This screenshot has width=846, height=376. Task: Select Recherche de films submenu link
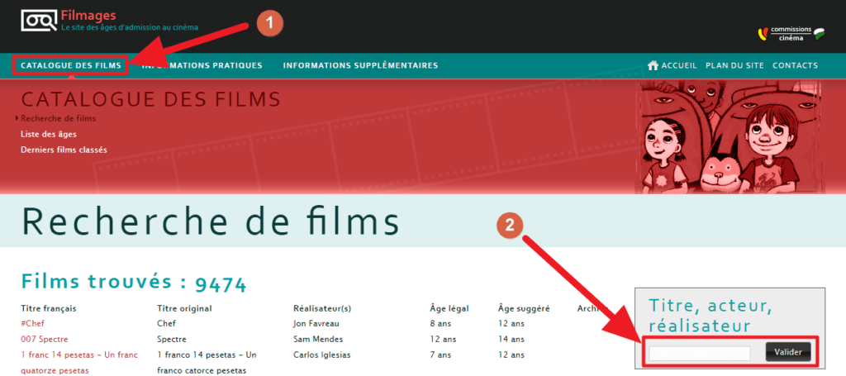click(x=59, y=118)
